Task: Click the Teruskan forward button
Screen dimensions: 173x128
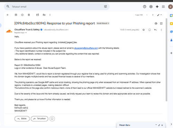Action: pyautogui.click(x=39, y=119)
